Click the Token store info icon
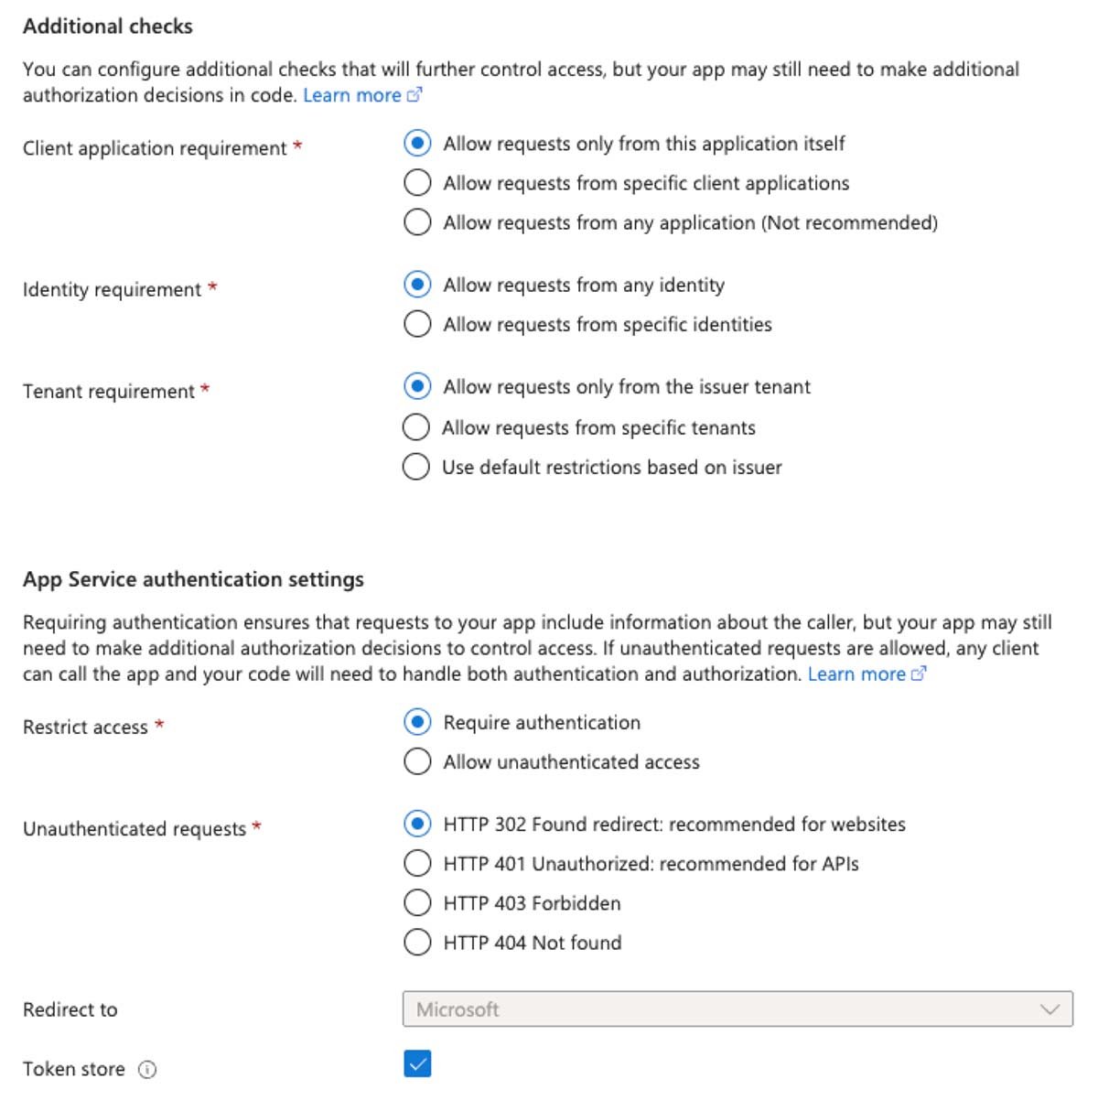Screen dimensions: 1098x1100 (x=146, y=1069)
